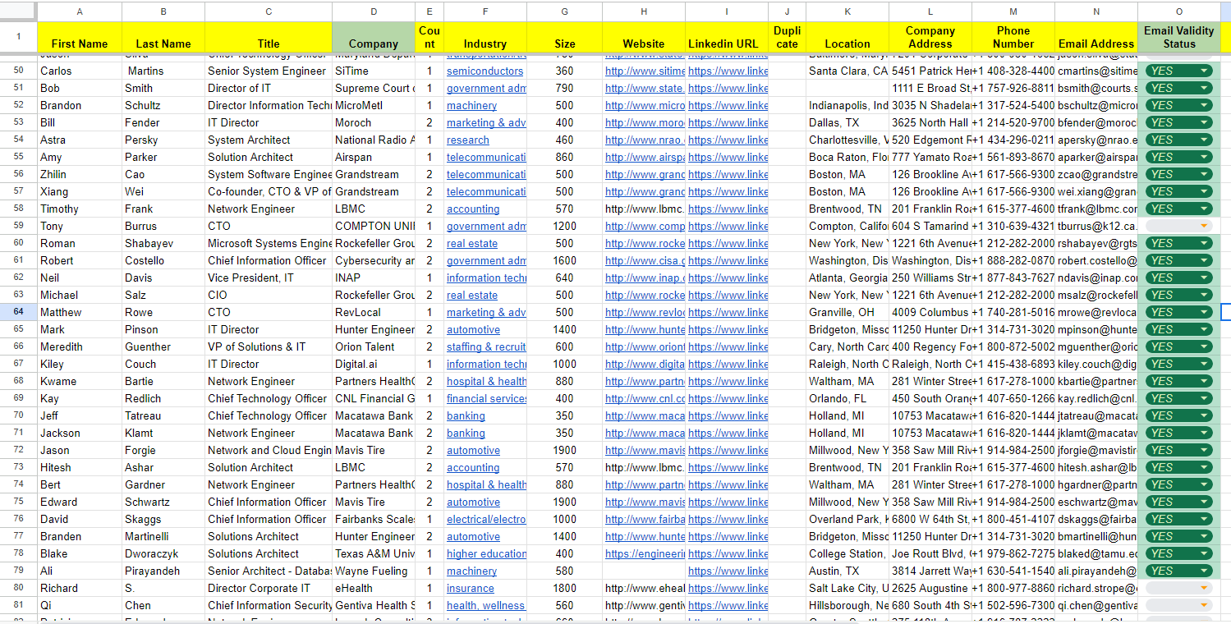Select the Company header cell
Image resolution: width=1231 pixels, height=624 pixels.
tap(374, 38)
